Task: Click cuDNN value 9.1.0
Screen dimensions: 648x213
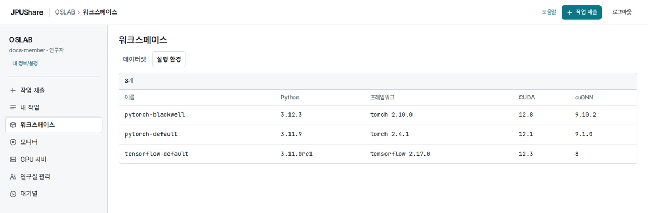Action: [584, 134]
